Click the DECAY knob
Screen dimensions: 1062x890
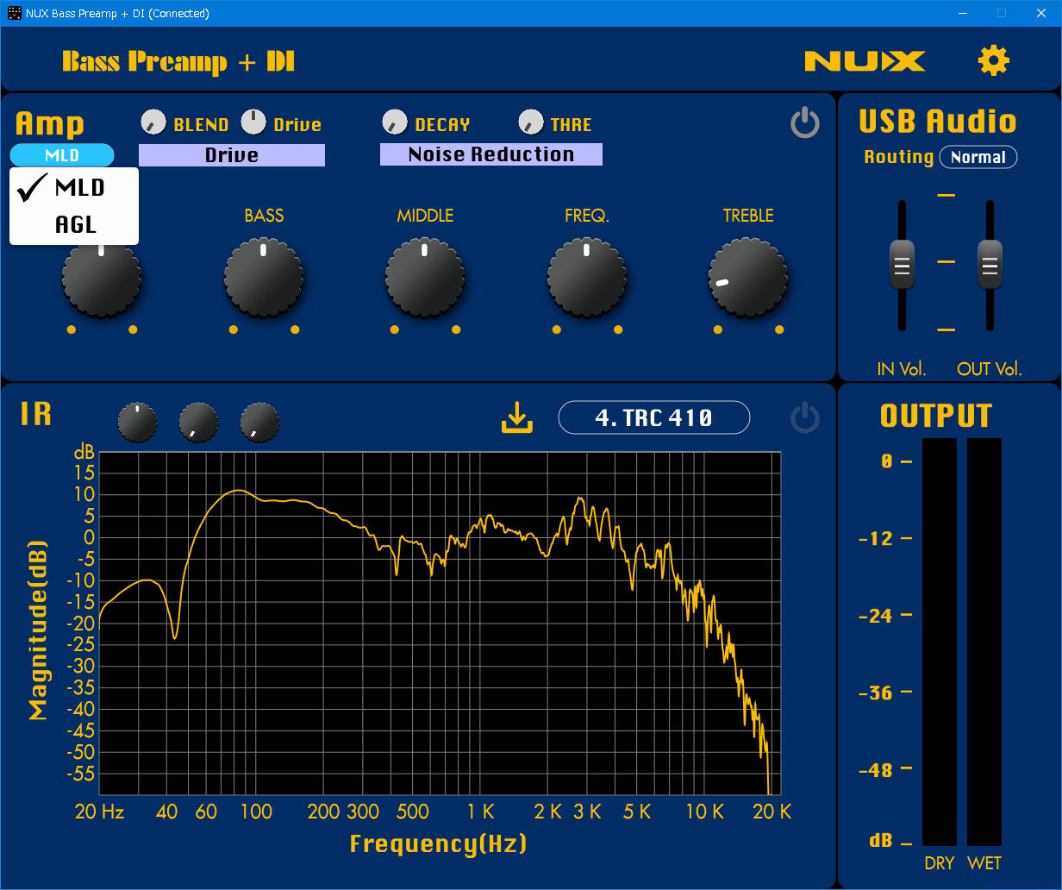click(395, 122)
